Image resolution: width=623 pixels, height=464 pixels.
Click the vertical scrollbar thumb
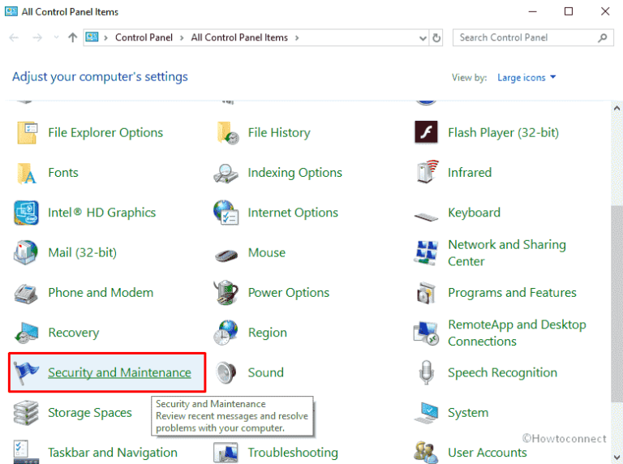tap(617, 305)
